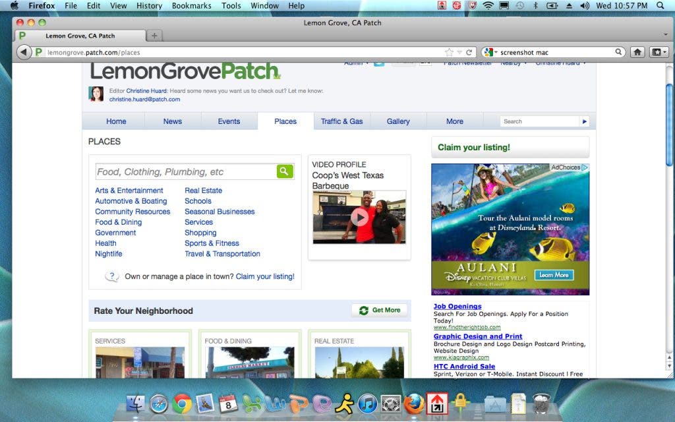Click the Bluetooth icon in menu bar

tap(535, 5)
